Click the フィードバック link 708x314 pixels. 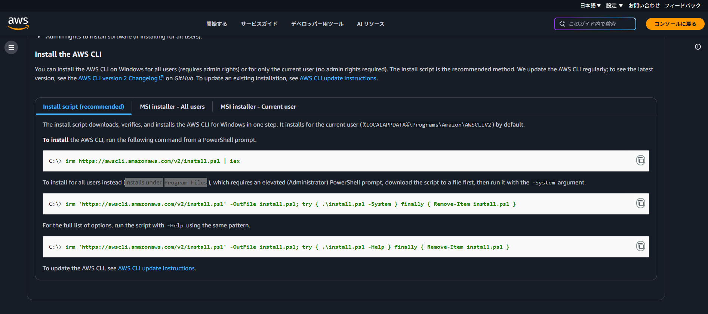pos(683,6)
